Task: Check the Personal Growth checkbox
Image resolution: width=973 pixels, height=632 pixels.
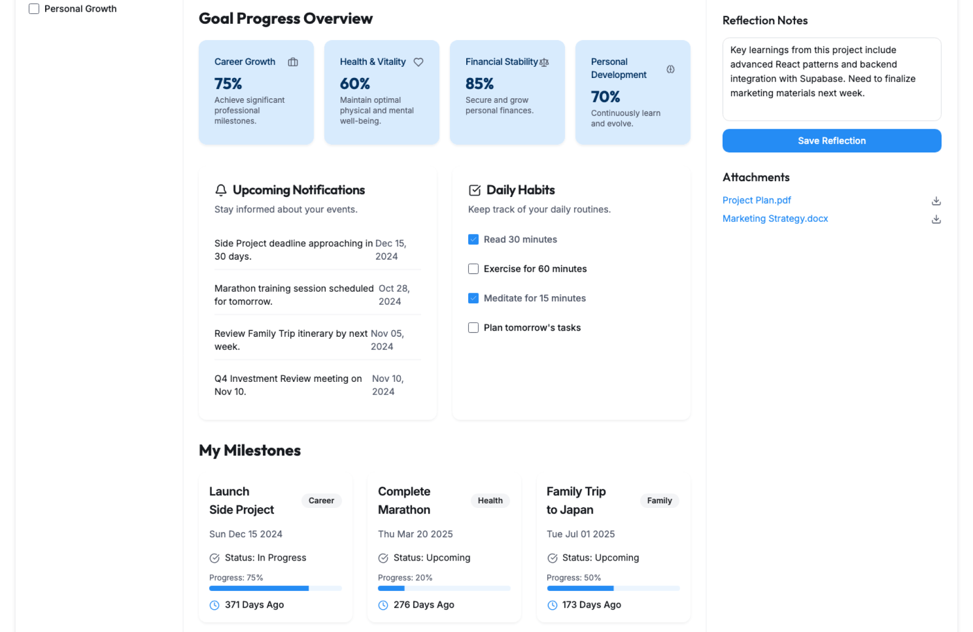Action: click(x=34, y=9)
